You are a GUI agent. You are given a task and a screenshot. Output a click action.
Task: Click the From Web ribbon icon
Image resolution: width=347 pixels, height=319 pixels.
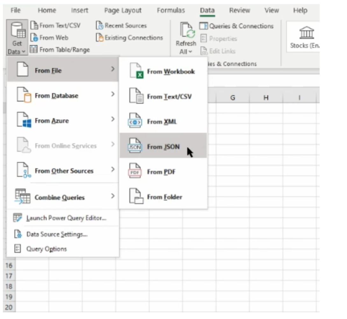coord(34,38)
